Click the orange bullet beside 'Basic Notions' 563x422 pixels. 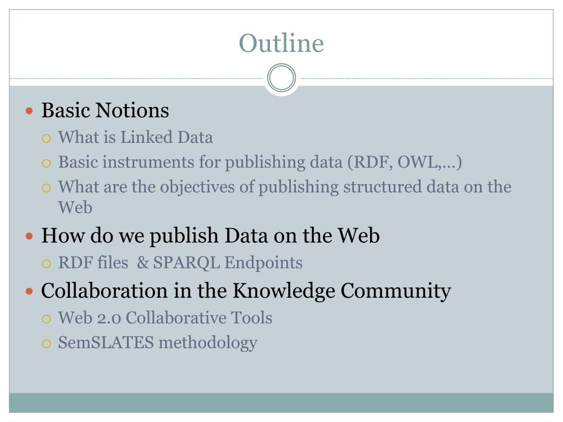[x=30, y=110]
